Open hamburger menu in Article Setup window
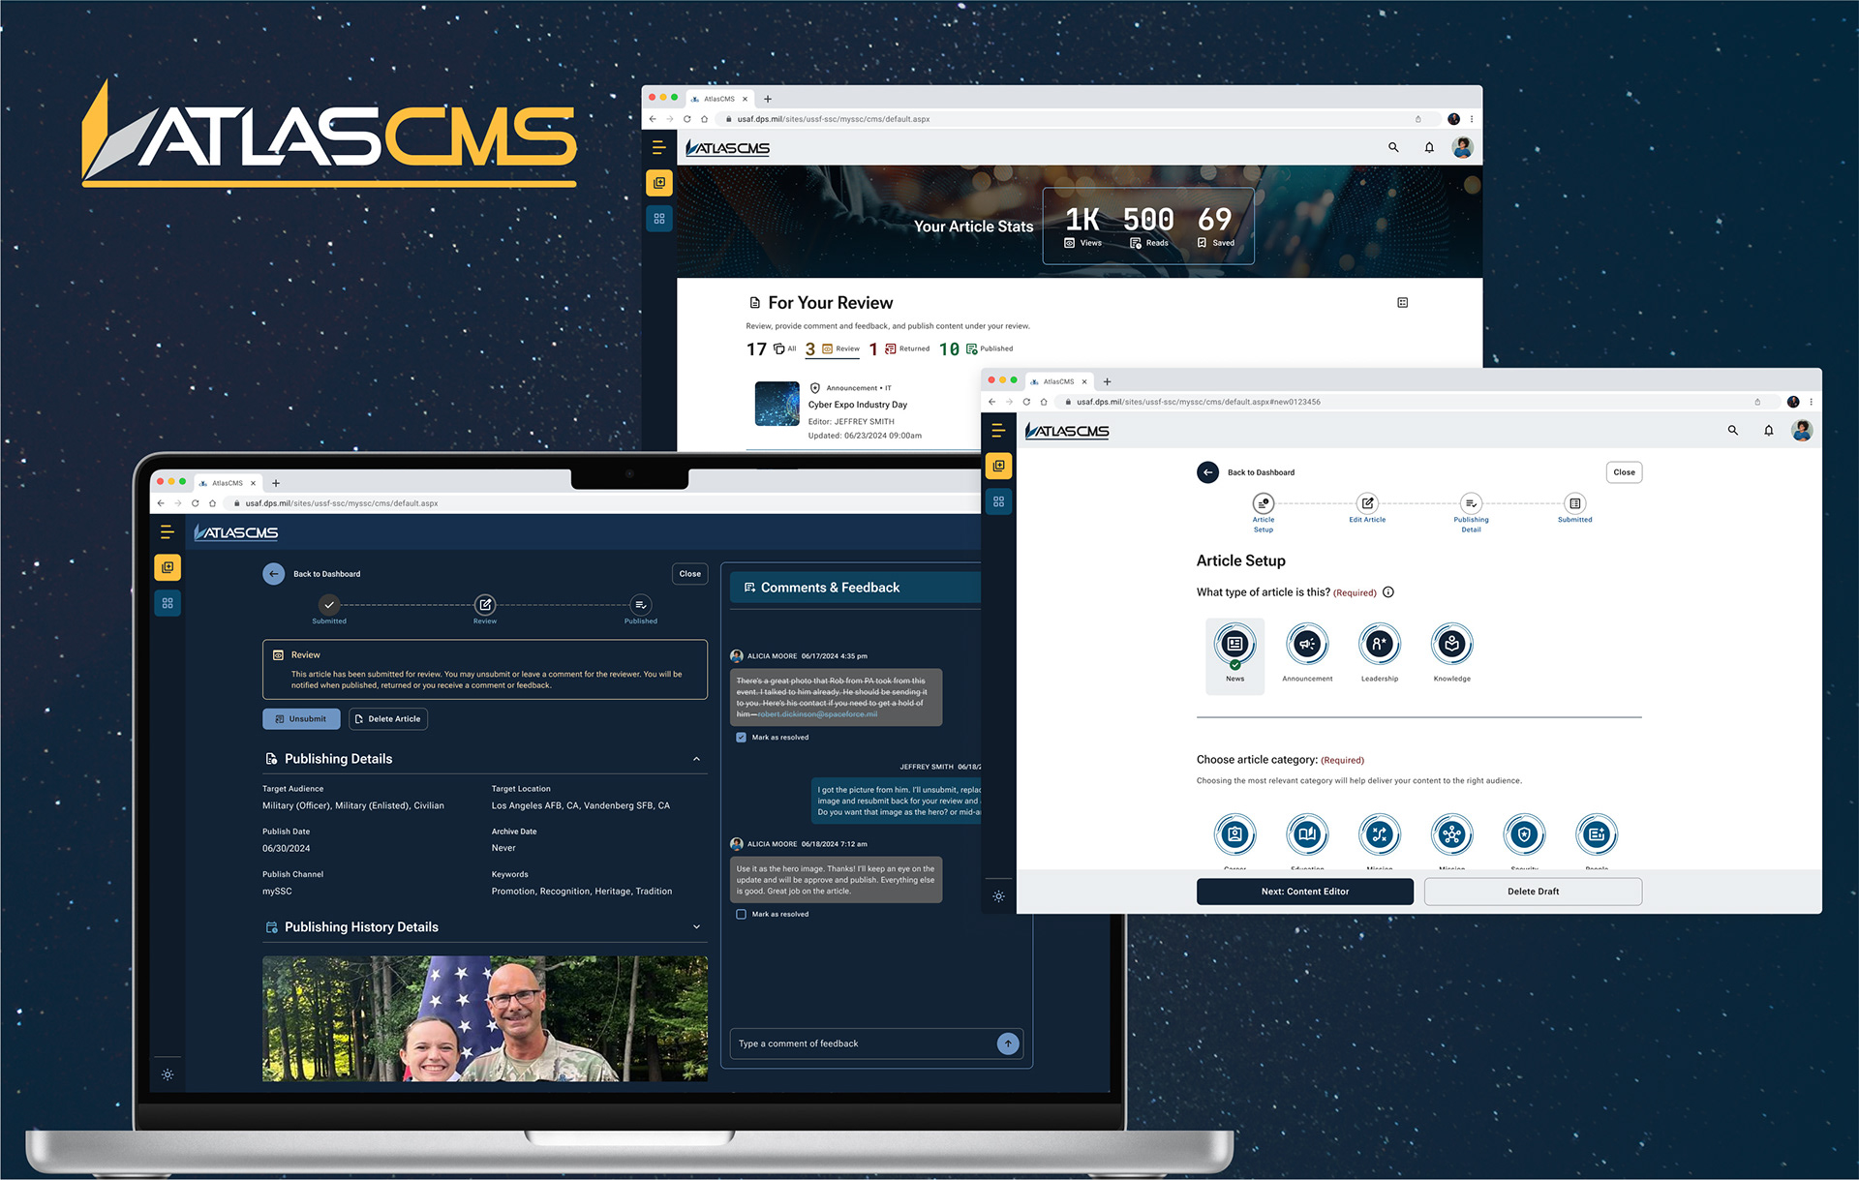The image size is (1859, 1180). (998, 431)
